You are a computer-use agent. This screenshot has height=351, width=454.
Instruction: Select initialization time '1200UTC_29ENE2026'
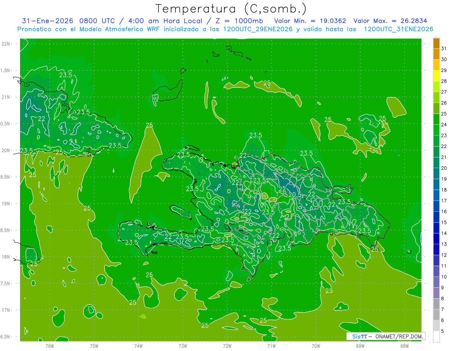click(x=258, y=29)
